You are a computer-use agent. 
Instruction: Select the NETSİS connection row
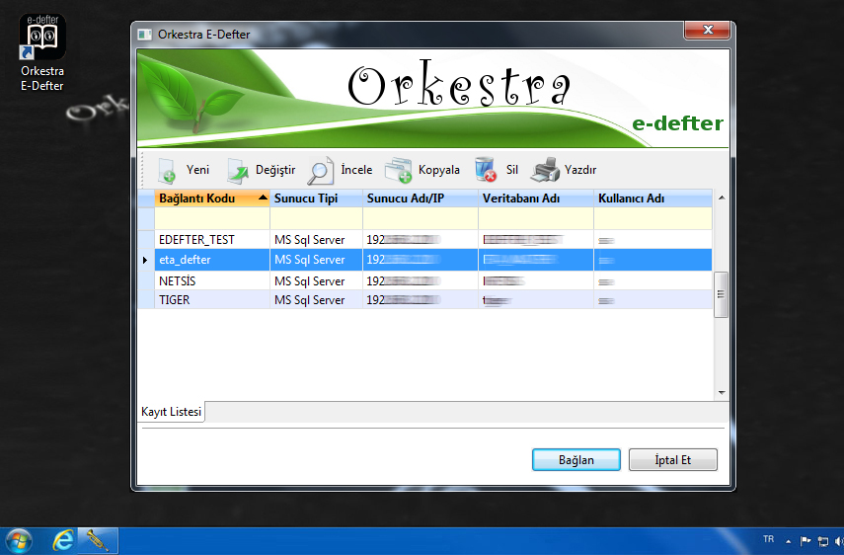tap(178, 280)
